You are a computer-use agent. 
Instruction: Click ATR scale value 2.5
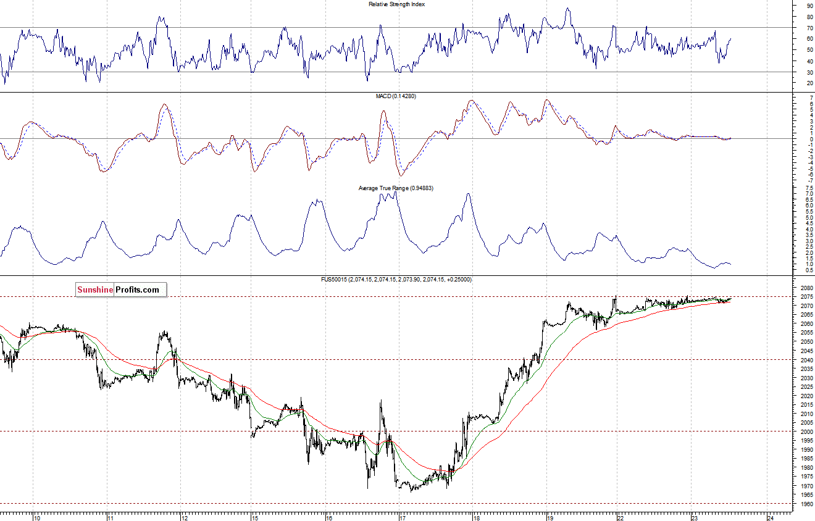[x=808, y=247]
